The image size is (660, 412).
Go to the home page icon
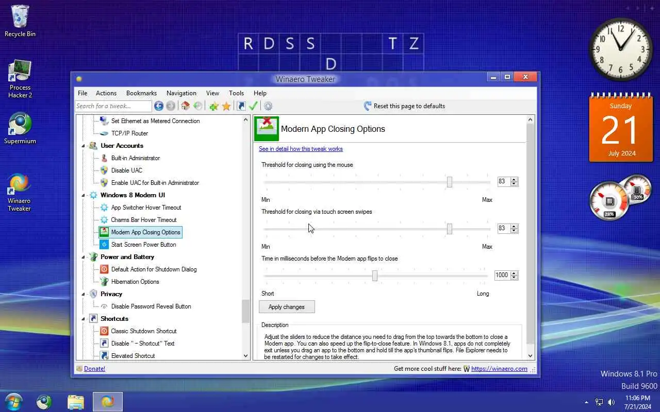[x=186, y=106]
